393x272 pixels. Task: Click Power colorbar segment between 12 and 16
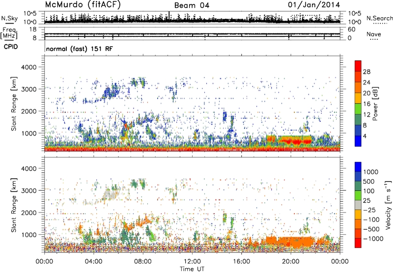coord(358,109)
